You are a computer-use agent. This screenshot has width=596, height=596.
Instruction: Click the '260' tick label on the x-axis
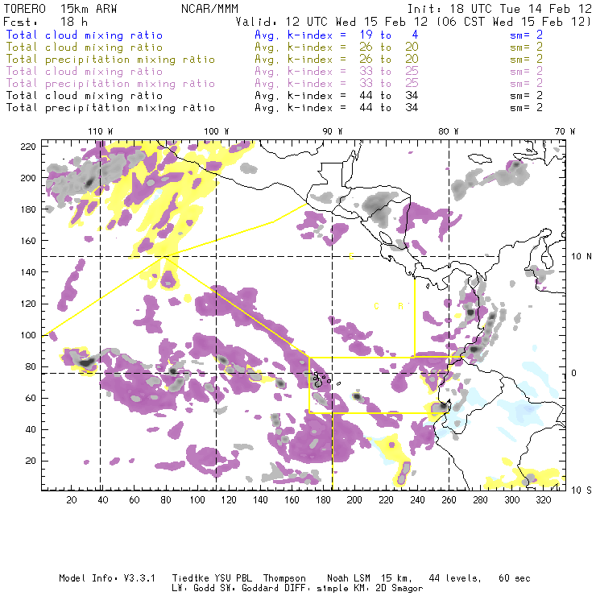click(x=449, y=500)
